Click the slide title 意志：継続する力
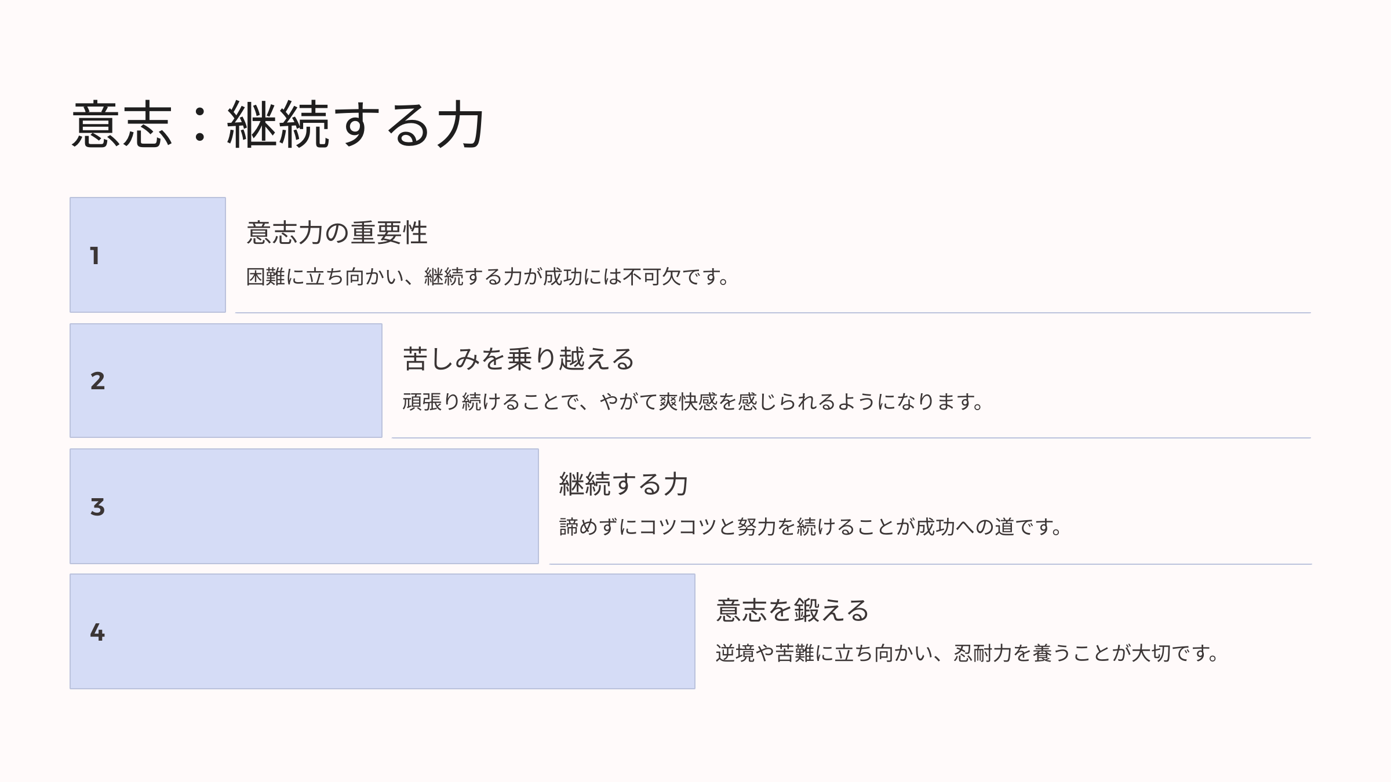The image size is (1391, 782). (278, 125)
